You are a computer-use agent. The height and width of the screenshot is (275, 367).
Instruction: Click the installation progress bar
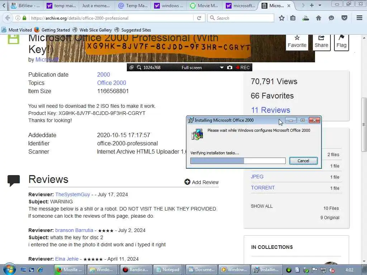tap(238, 161)
